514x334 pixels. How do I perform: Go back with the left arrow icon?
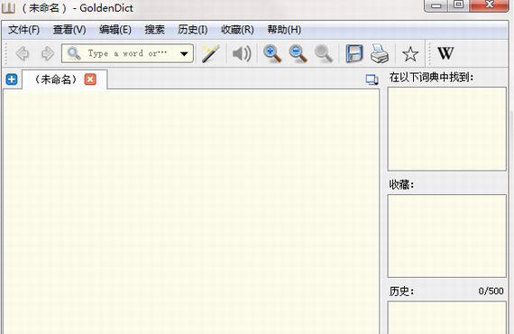tap(23, 53)
